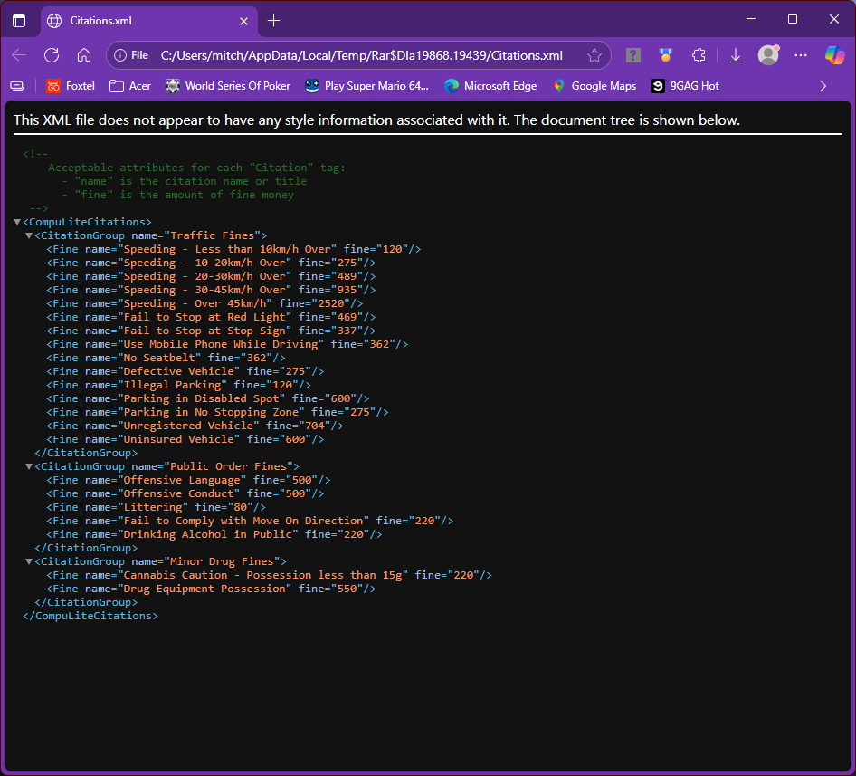Go to the browser home page

pyautogui.click(x=84, y=55)
